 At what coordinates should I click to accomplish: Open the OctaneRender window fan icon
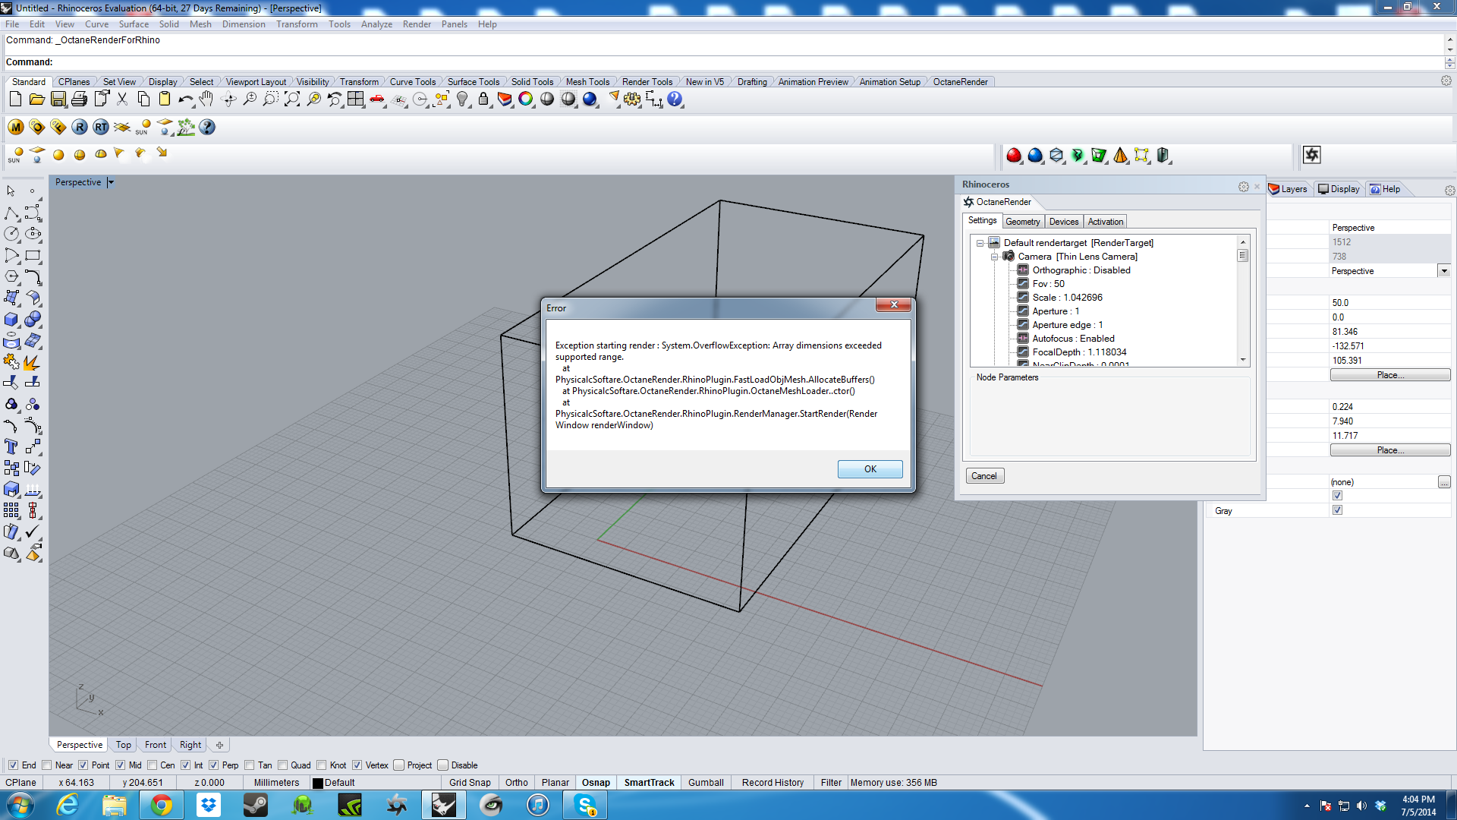(x=1311, y=155)
